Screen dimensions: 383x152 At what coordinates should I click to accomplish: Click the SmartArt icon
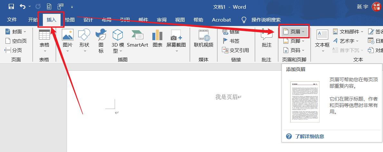tap(137, 35)
